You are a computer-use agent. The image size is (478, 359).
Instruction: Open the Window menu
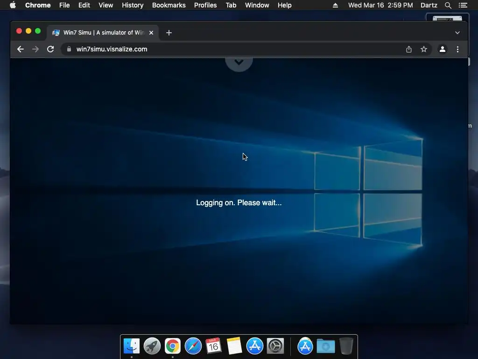pos(257,5)
